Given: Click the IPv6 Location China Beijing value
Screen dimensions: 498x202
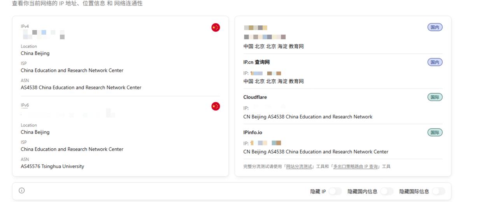Looking at the screenshot, I should [x=35, y=132].
